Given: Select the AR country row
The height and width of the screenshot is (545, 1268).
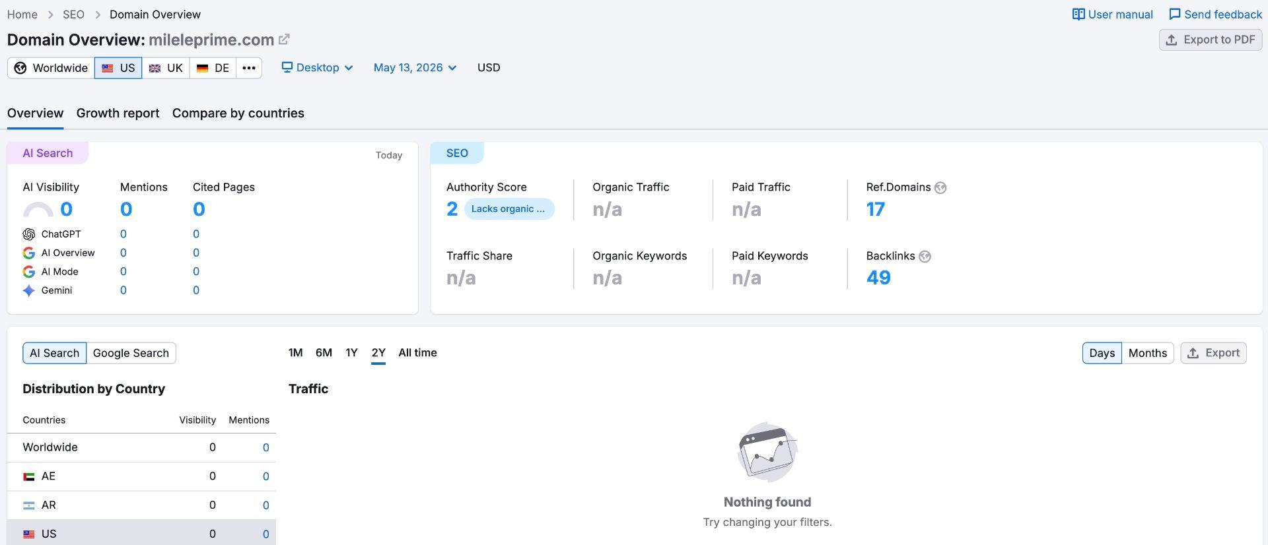Looking at the screenshot, I should 141,505.
